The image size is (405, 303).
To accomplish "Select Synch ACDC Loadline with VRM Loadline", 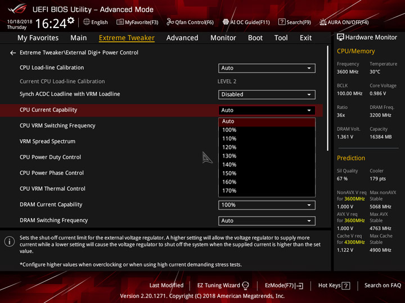I will tap(70, 94).
